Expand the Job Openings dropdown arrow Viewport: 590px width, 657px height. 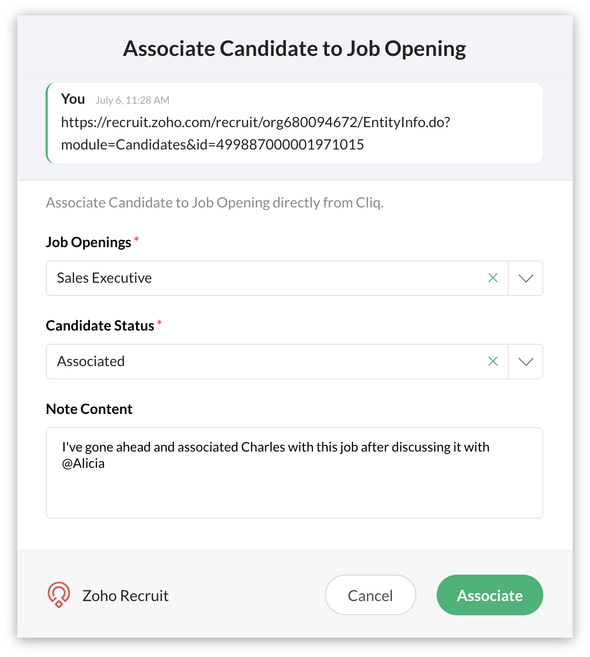pos(526,278)
